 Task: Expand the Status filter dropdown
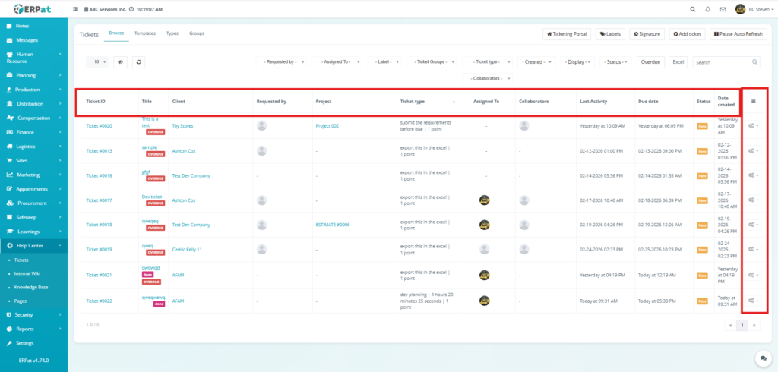tap(616, 62)
